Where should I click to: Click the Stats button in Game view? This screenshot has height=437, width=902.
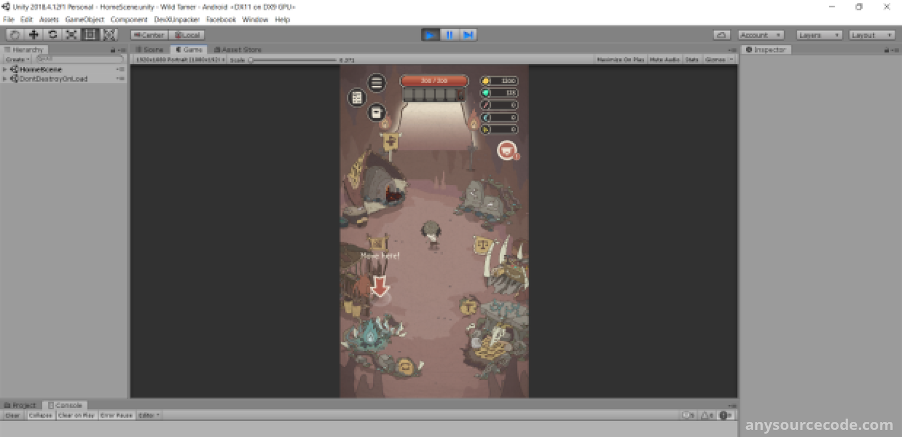point(692,60)
